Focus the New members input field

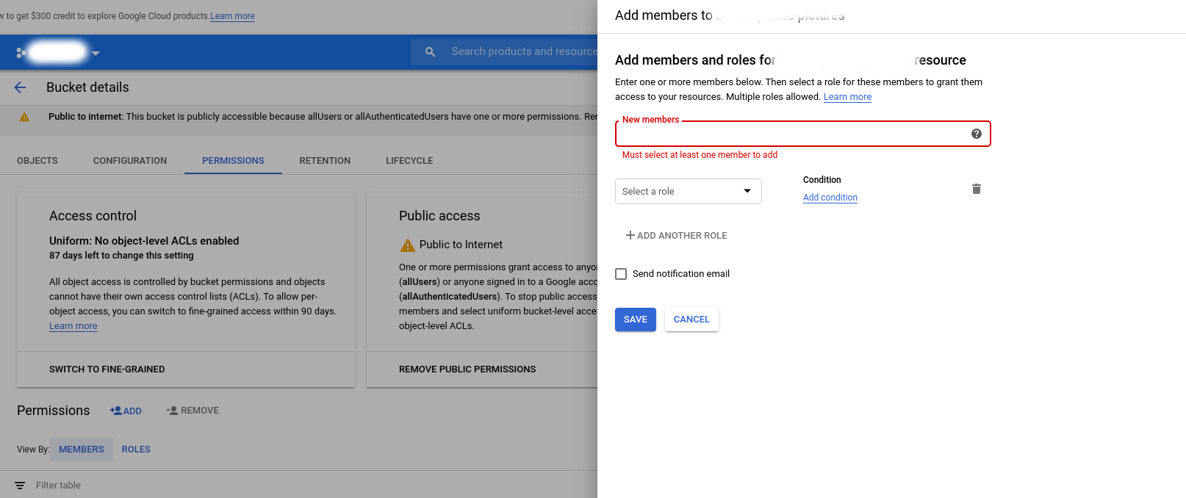coord(794,134)
